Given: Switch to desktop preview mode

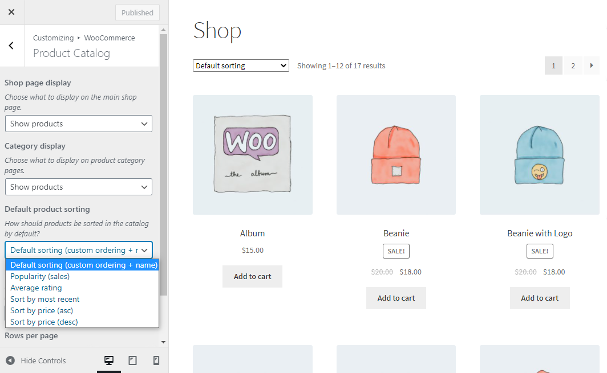Looking at the screenshot, I should click(108, 360).
